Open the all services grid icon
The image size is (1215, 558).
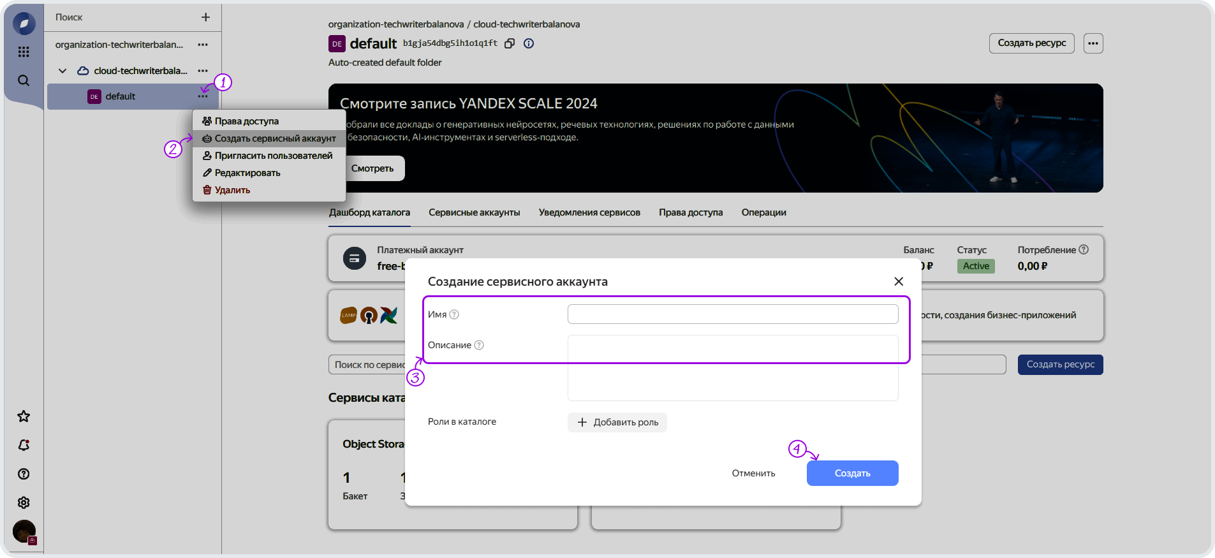tap(24, 52)
